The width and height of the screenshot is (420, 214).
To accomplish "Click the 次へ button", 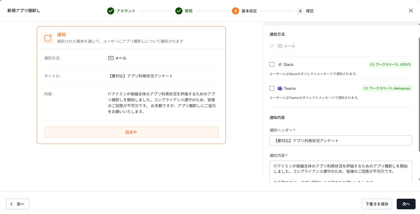I will (x=406, y=204).
